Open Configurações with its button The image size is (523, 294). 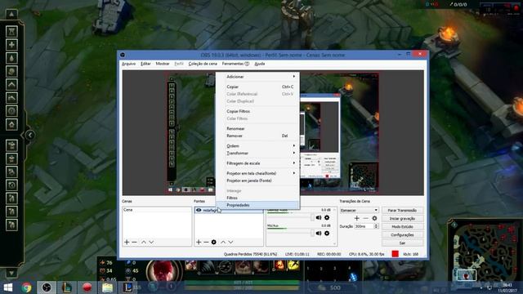[402, 235]
